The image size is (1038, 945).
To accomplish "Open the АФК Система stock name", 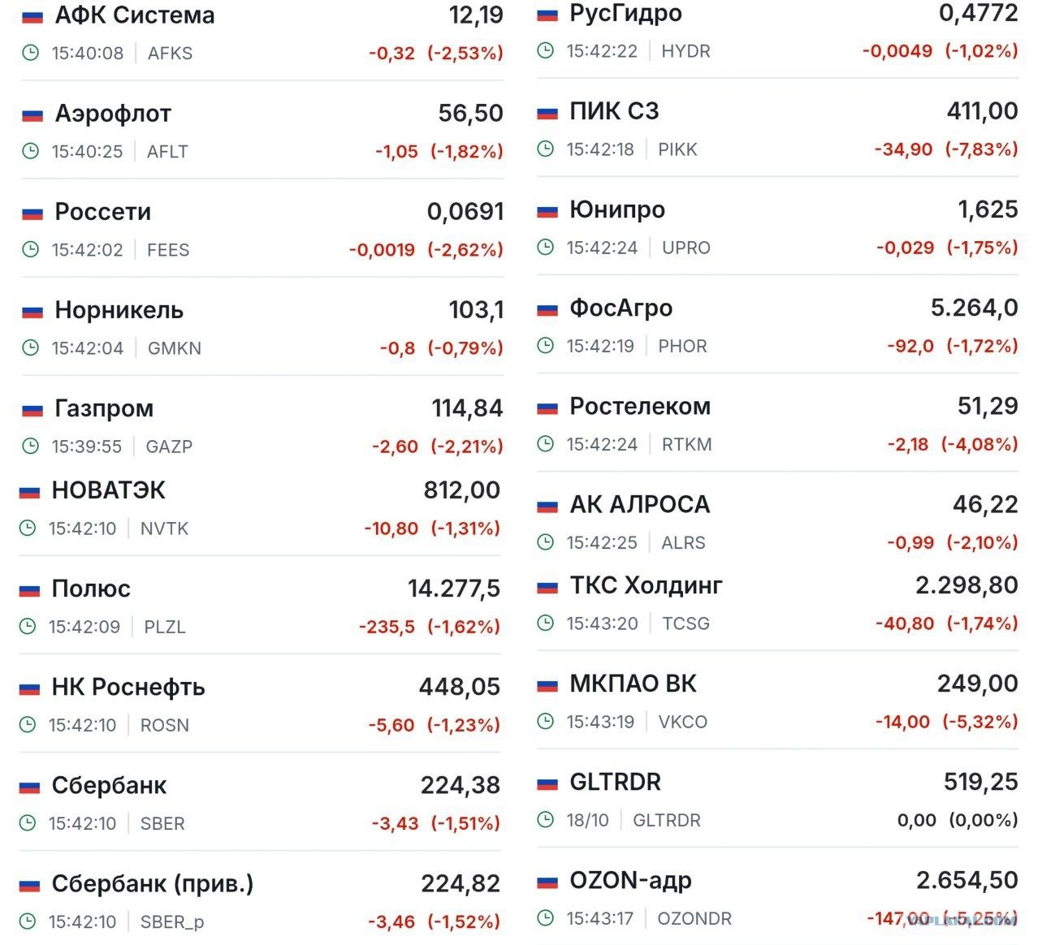I will 135,15.
